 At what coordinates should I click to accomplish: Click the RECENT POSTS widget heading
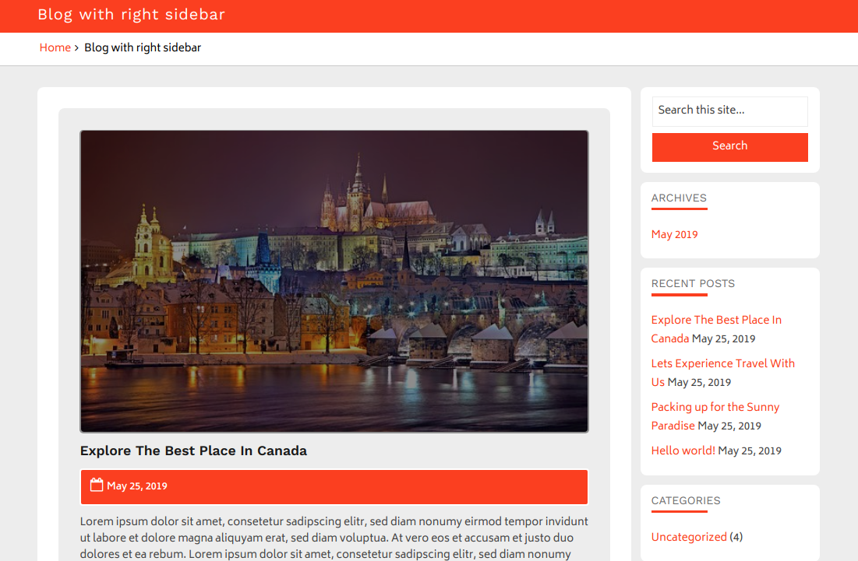tap(693, 283)
